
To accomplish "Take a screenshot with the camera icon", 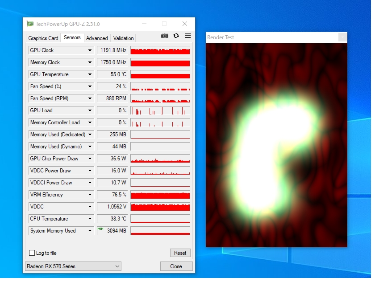I will pos(165,36).
